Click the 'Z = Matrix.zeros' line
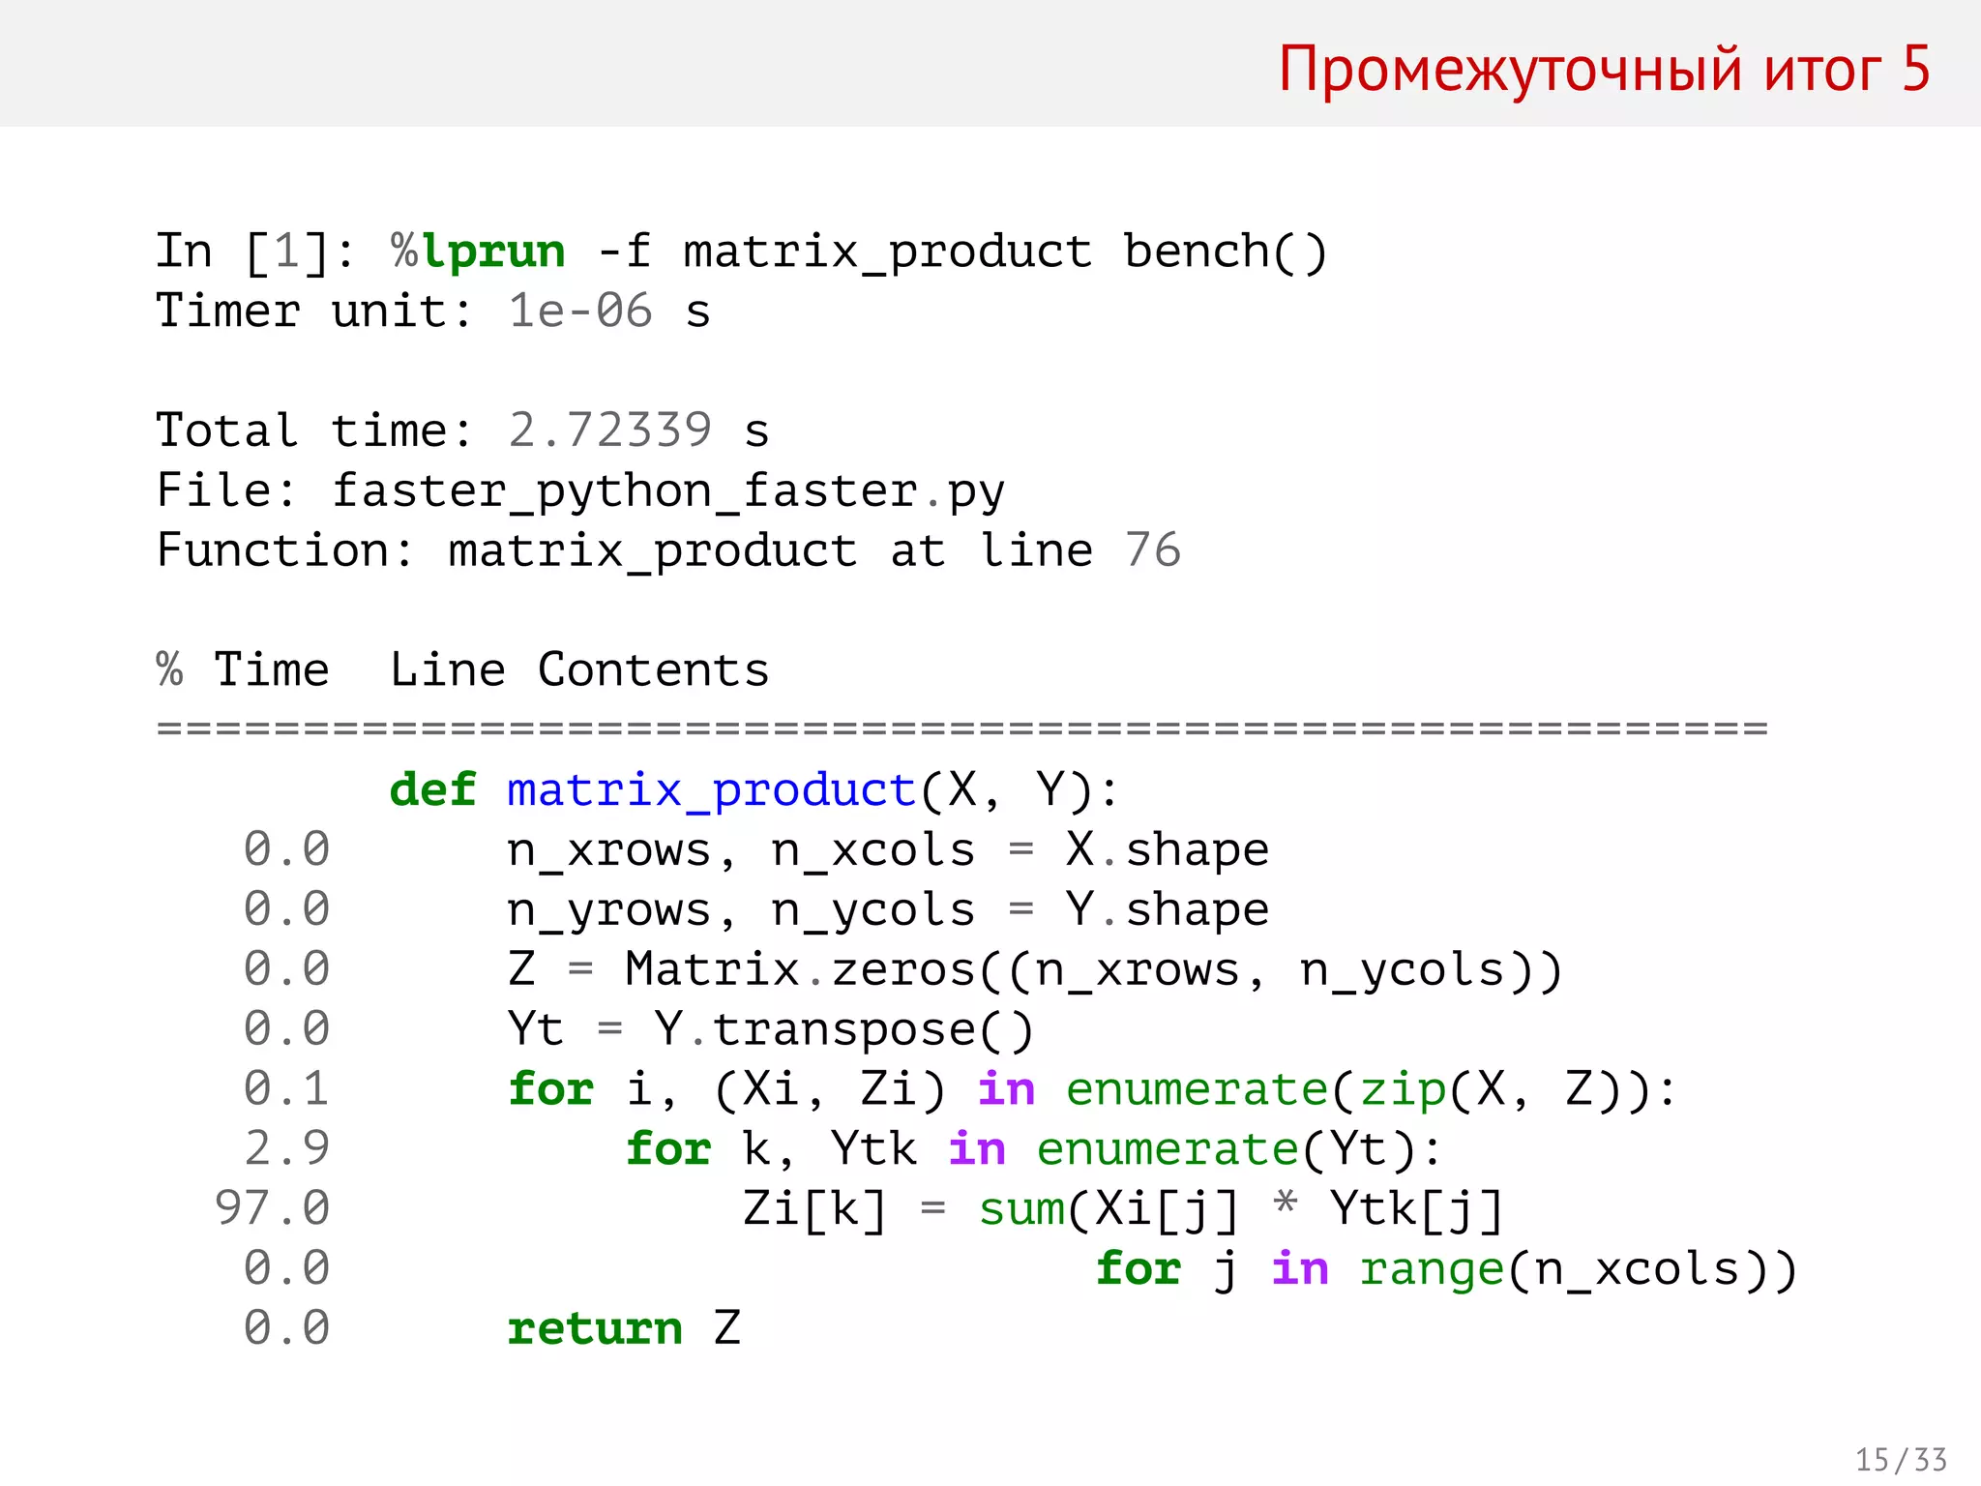Screen dimensions: 1981x1486 [x=1035, y=970]
